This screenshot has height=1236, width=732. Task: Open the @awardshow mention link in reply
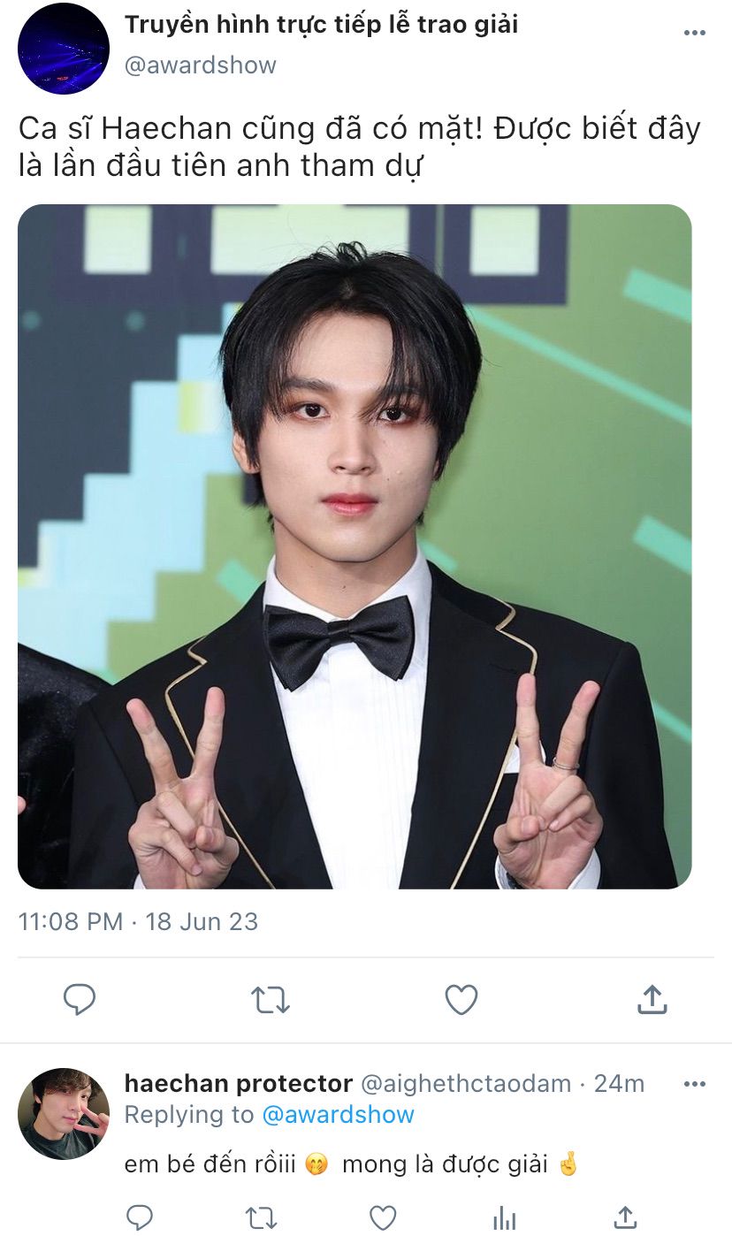click(338, 1115)
